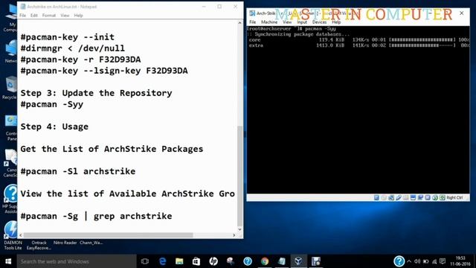Open the network icon in system tray
476x268 pixels.
point(434,261)
